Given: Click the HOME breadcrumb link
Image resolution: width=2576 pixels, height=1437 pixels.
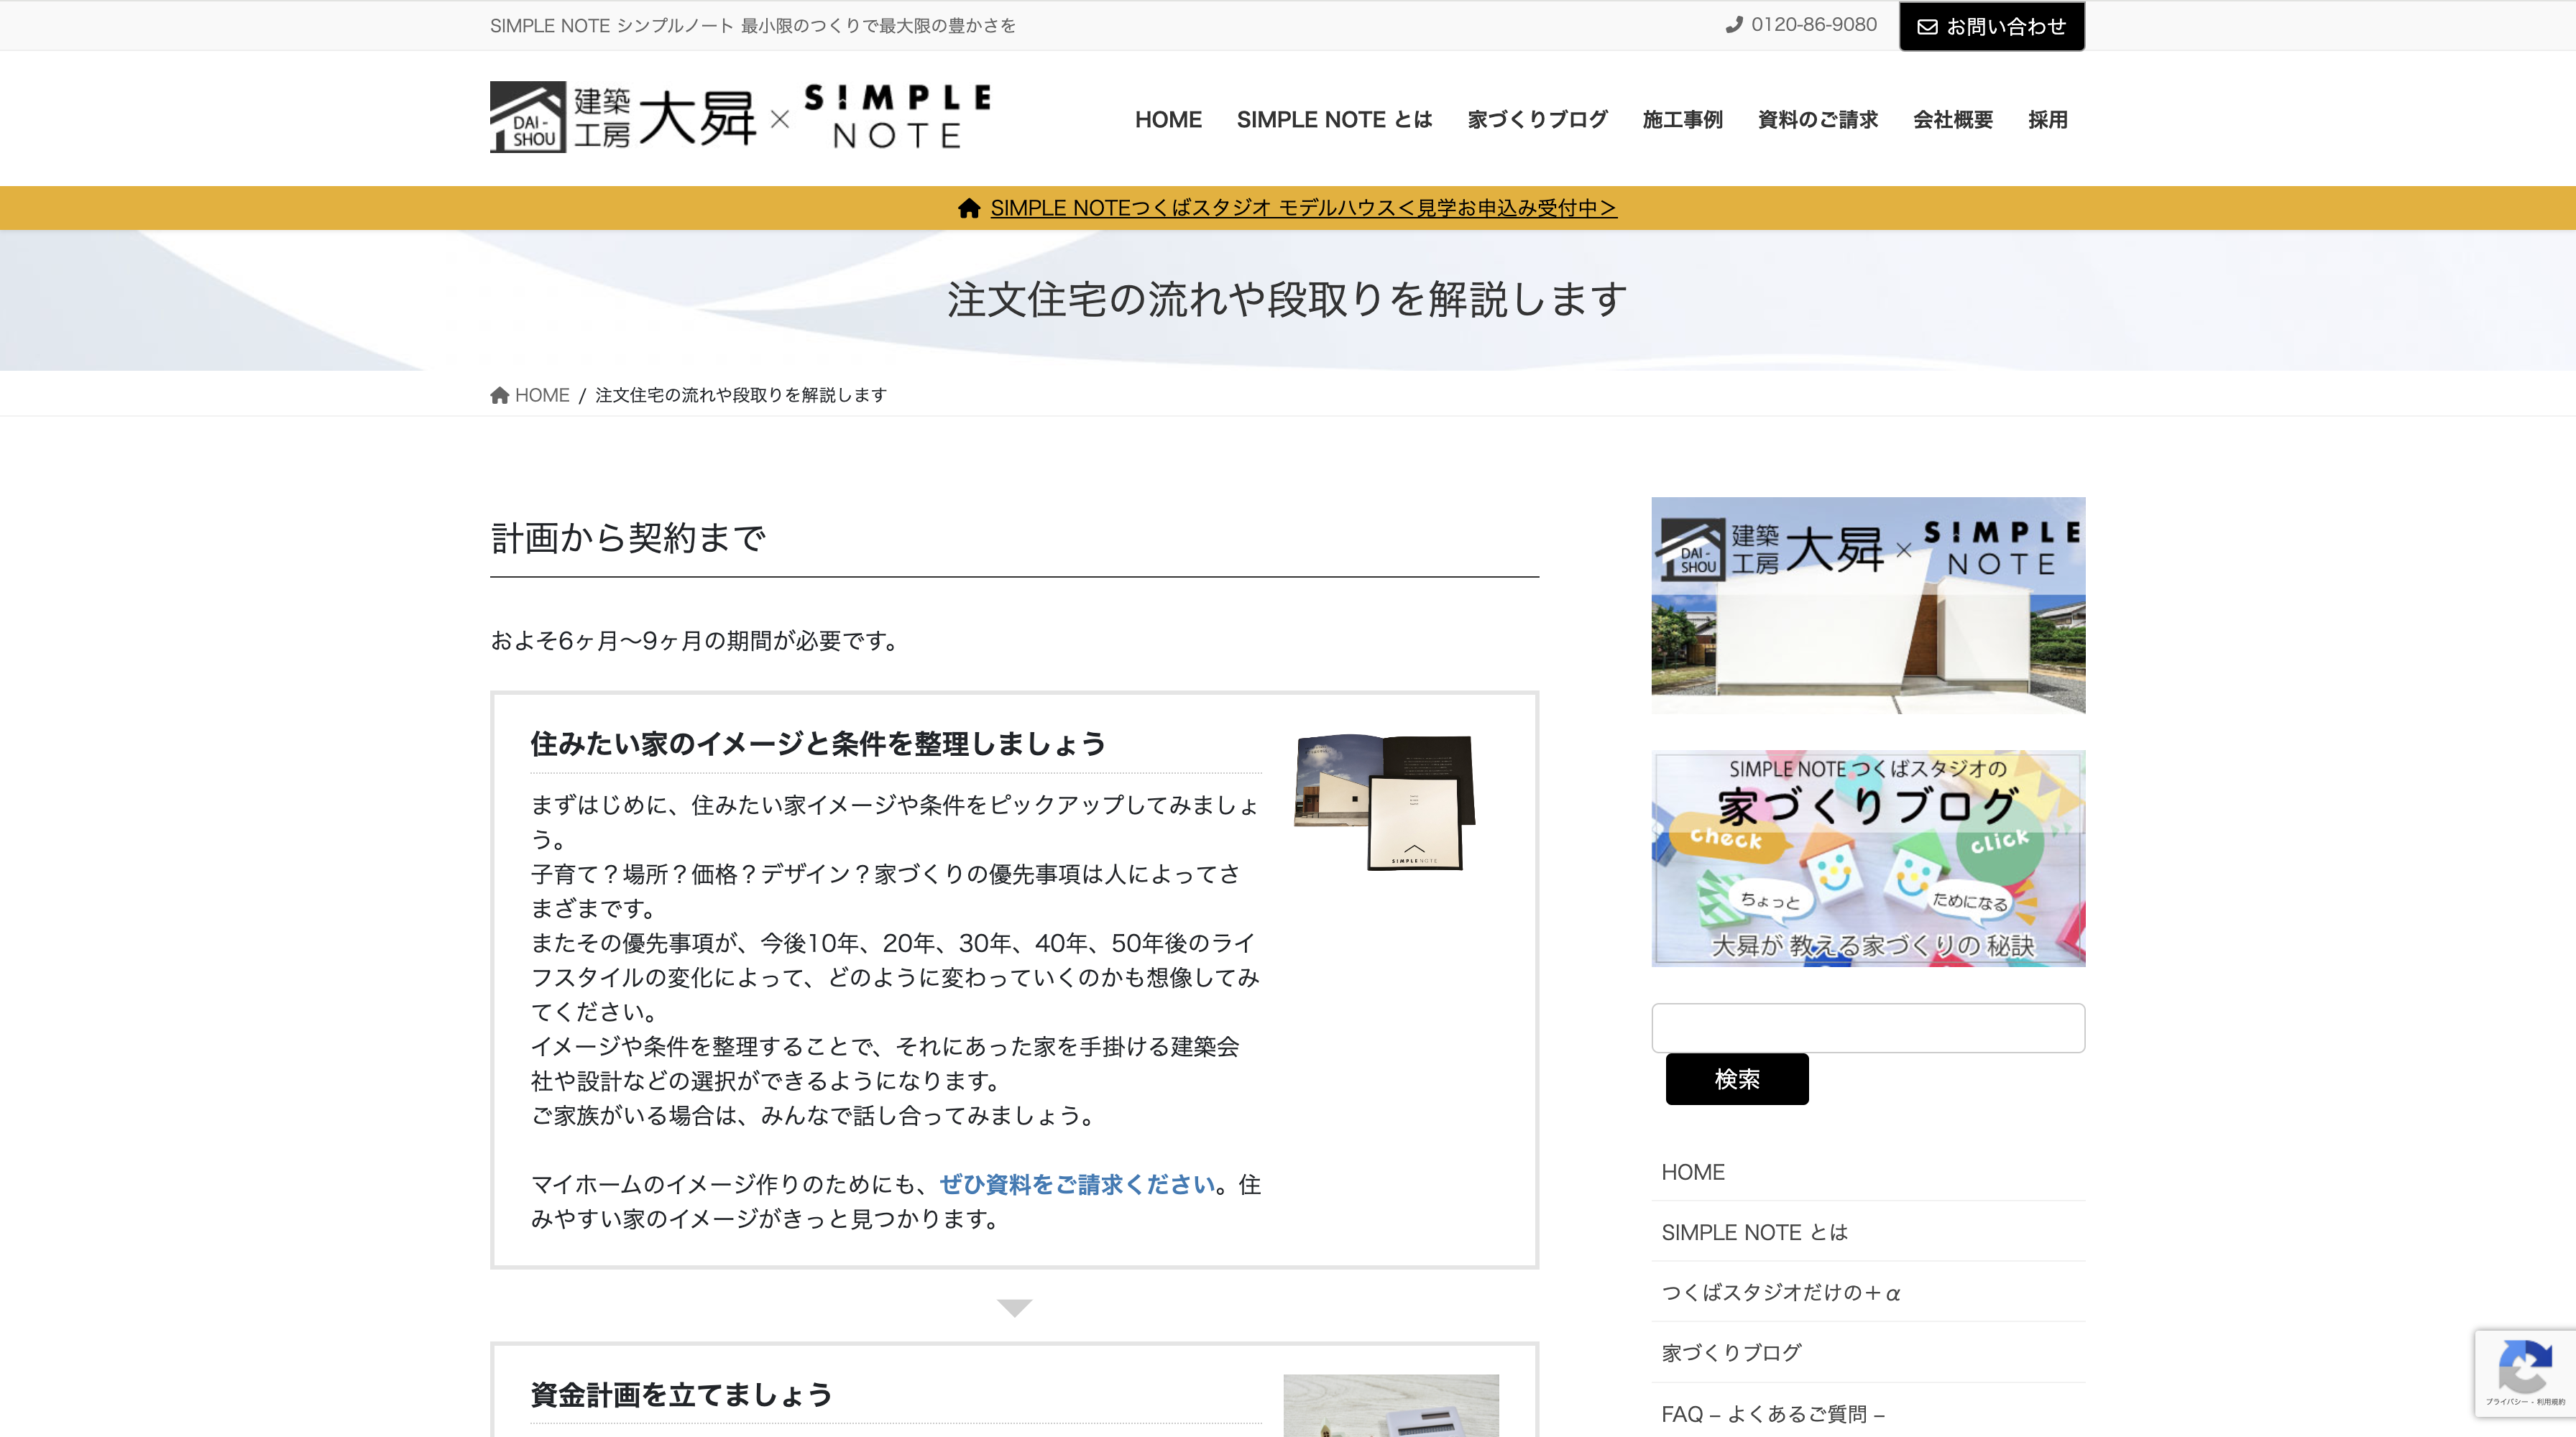Looking at the screenshot, I should [542, 394].
